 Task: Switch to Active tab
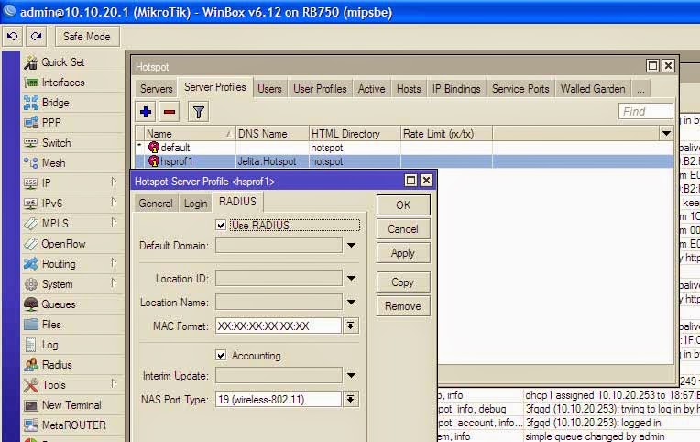click(x=371, y=89)
